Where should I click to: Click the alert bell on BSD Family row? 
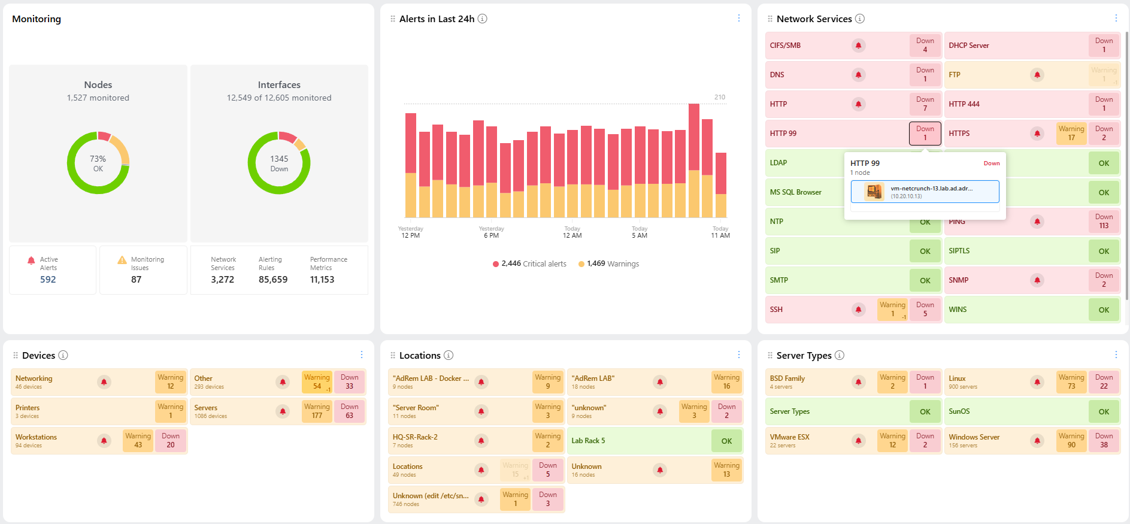(858, 382)
